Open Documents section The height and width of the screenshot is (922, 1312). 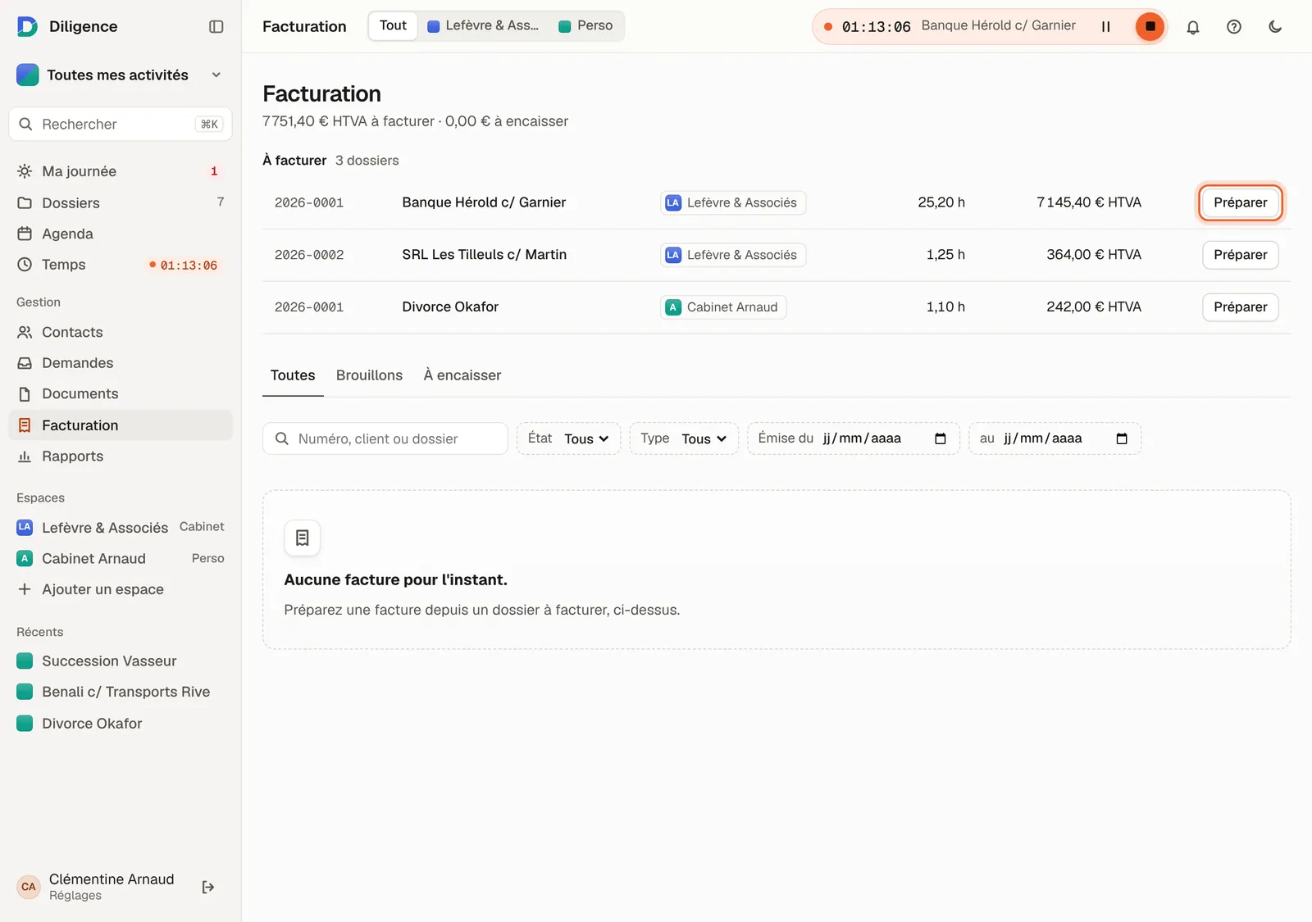click(x=120, y=394)
